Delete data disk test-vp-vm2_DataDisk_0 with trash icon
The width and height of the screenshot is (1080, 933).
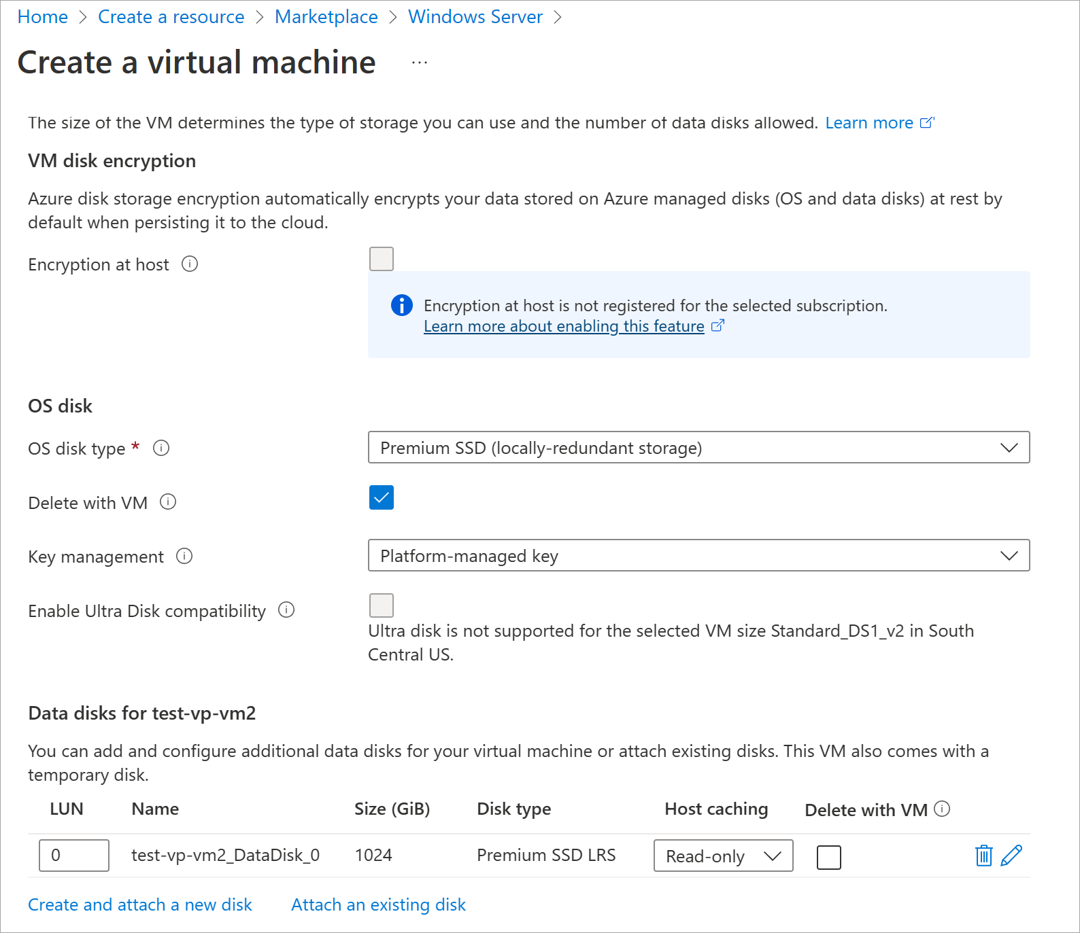[984, 856]
